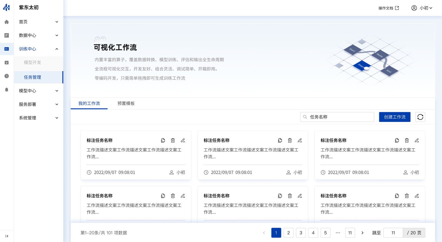
Task: Go to page 3
Action: [301, 233]
